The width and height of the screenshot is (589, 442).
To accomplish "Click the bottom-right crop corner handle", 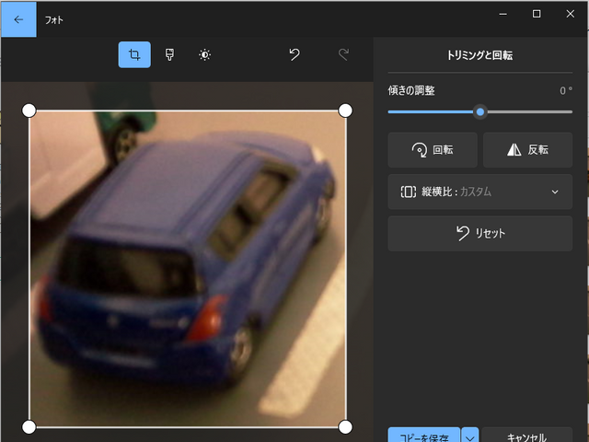I will (345, 426).
